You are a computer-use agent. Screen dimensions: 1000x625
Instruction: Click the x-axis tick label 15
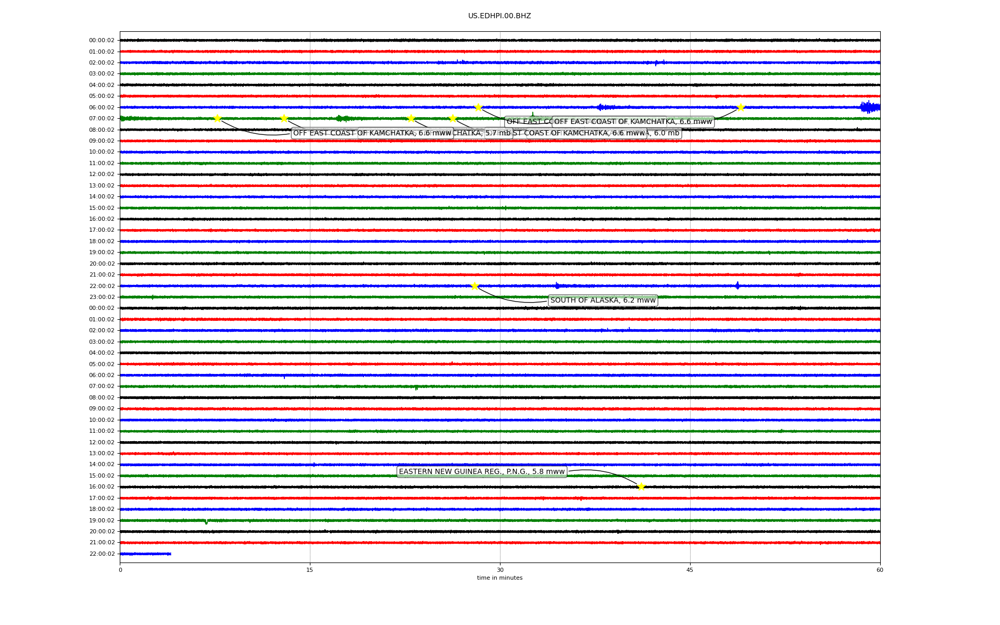click(310, 570)
